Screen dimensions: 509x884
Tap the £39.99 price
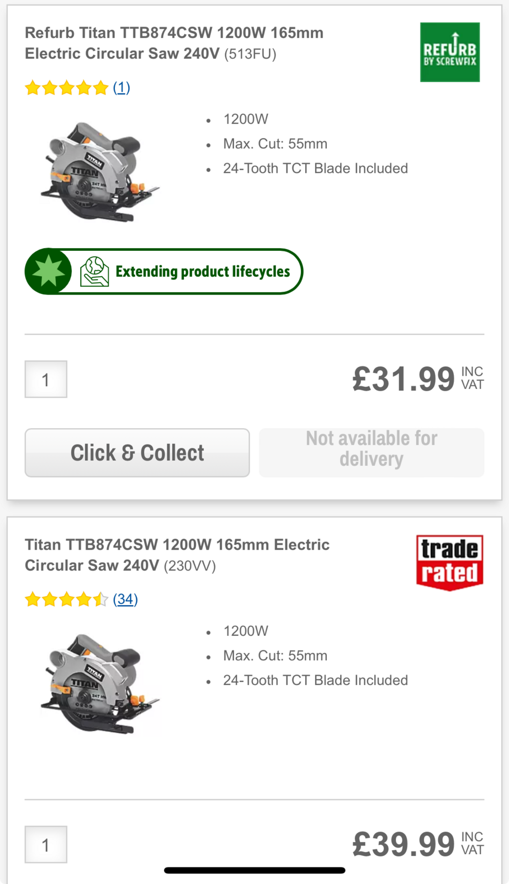403,844
